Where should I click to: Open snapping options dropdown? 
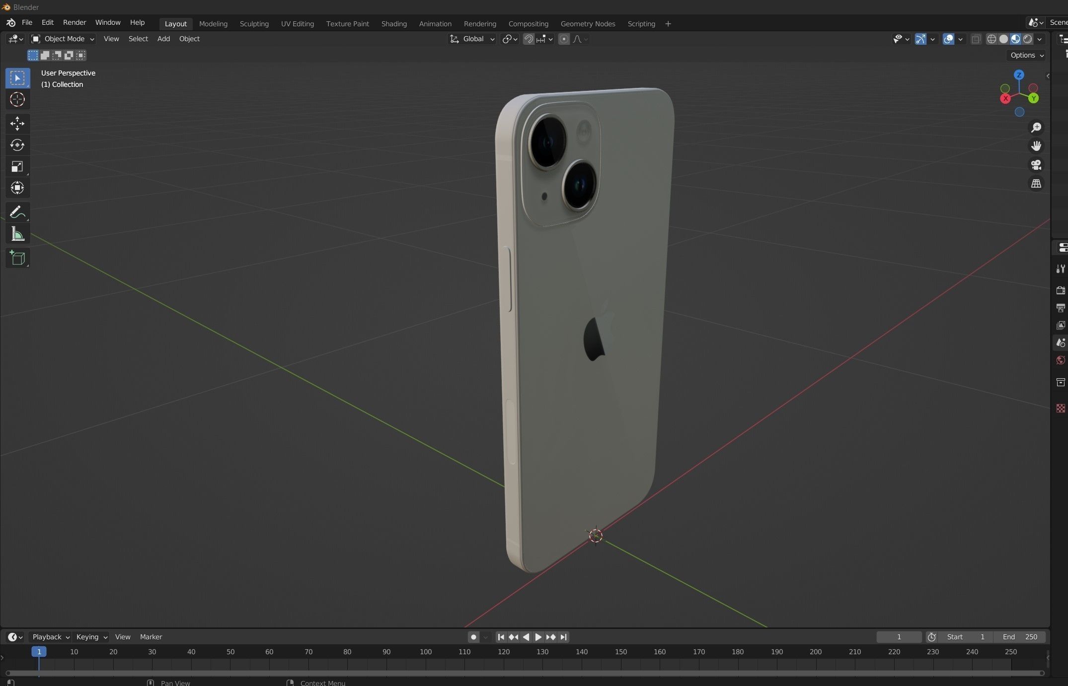click(x=545, y=39)
